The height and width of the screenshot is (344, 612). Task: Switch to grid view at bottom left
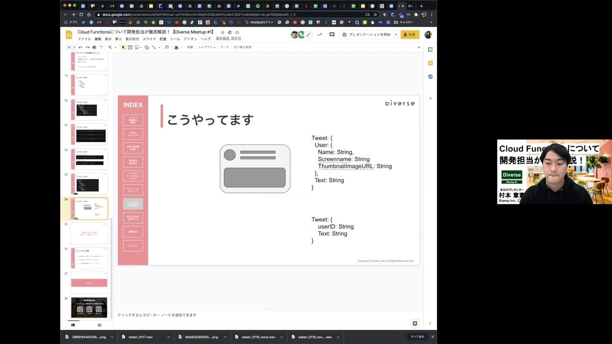pyautogui.click(x=99, y=325)
